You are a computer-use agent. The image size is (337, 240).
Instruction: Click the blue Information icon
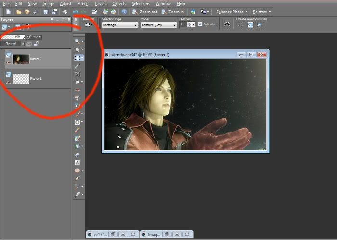point(124,12)
